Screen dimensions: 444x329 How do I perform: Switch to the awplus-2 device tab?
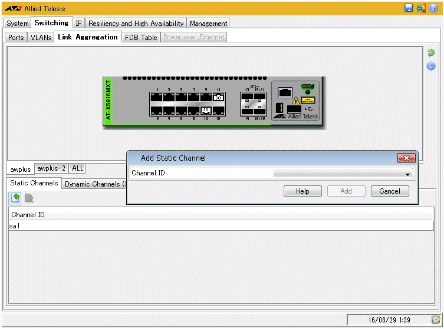pos(51,168)
